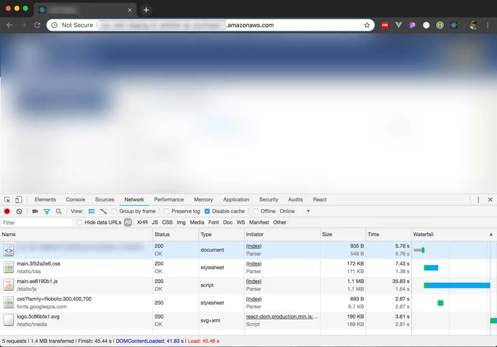Follow the react-dom.production.min.js initiator link
This screenshot has width=497, height=347.
(x=282, y=316)
